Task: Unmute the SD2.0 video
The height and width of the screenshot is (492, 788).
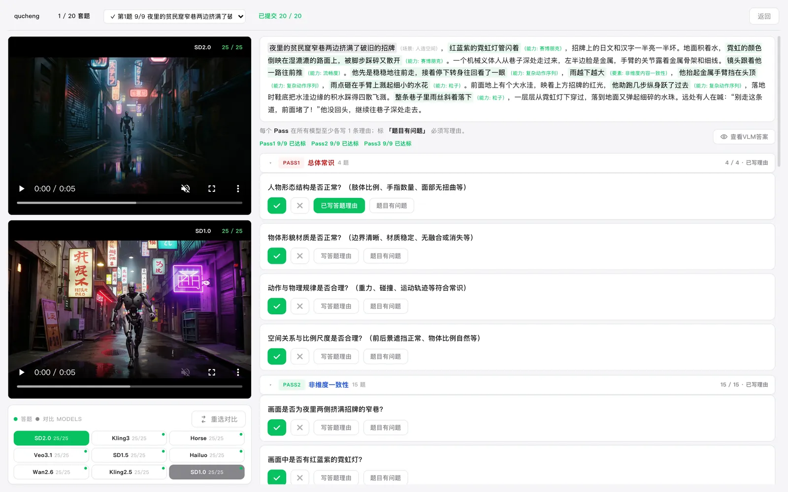Action: (186, 188)
